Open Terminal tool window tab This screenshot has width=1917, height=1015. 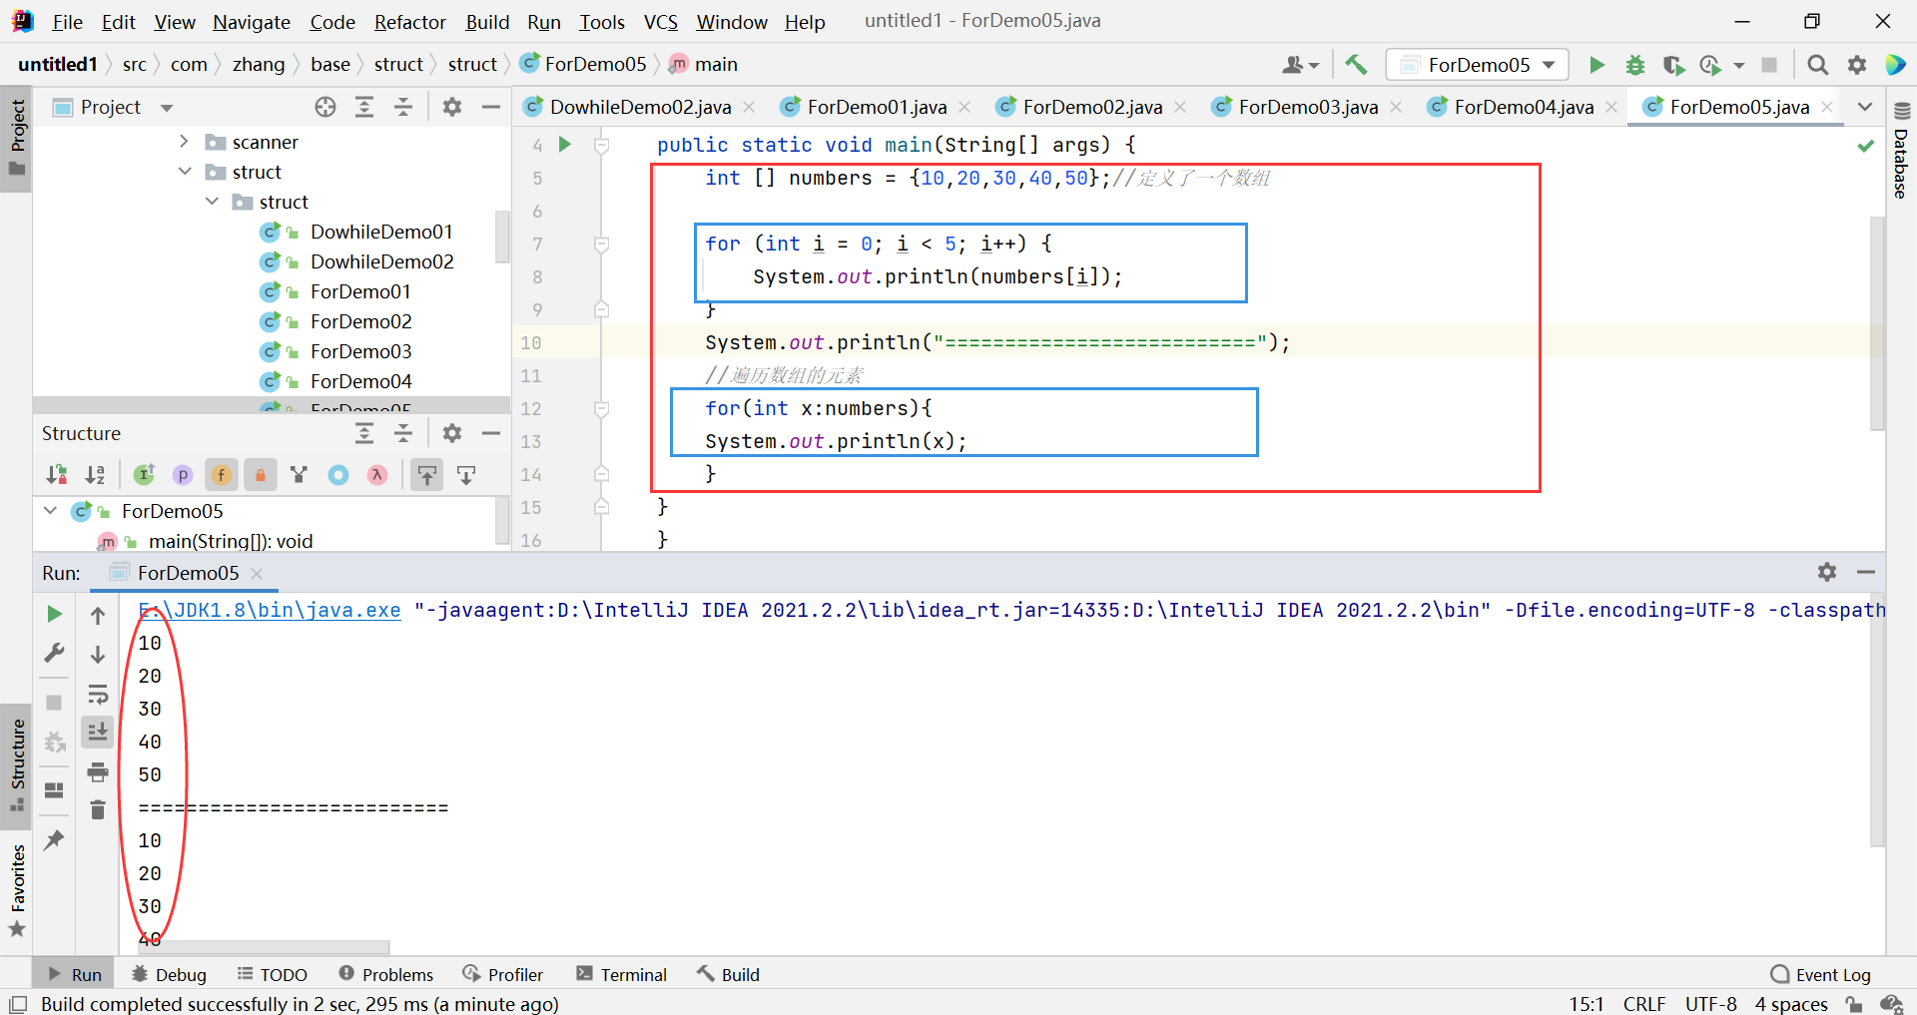click(x=622, y=974)
